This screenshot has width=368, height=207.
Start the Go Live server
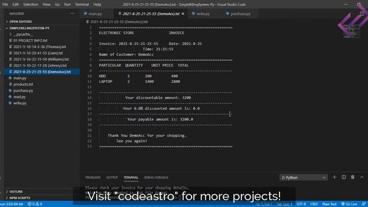[x=349, y=204]
